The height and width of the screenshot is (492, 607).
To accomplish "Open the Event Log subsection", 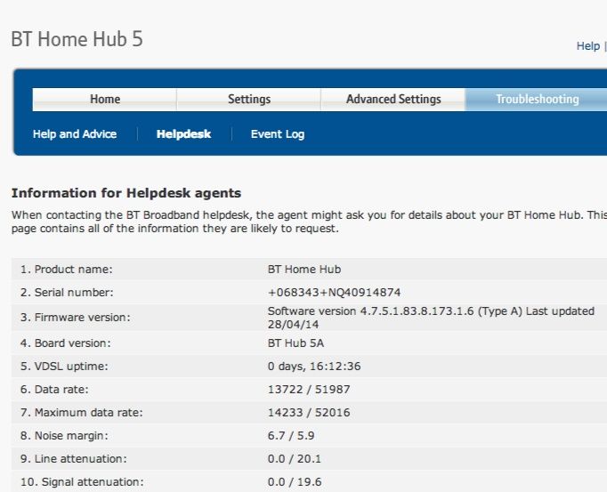I will point(278,134).
